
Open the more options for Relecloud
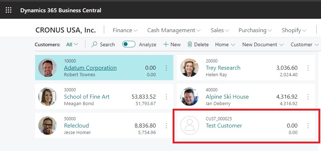pyautogui.click(x=166, y=125)
